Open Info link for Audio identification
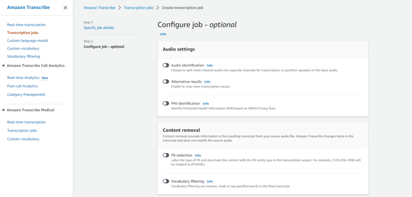 pos(210,65)
